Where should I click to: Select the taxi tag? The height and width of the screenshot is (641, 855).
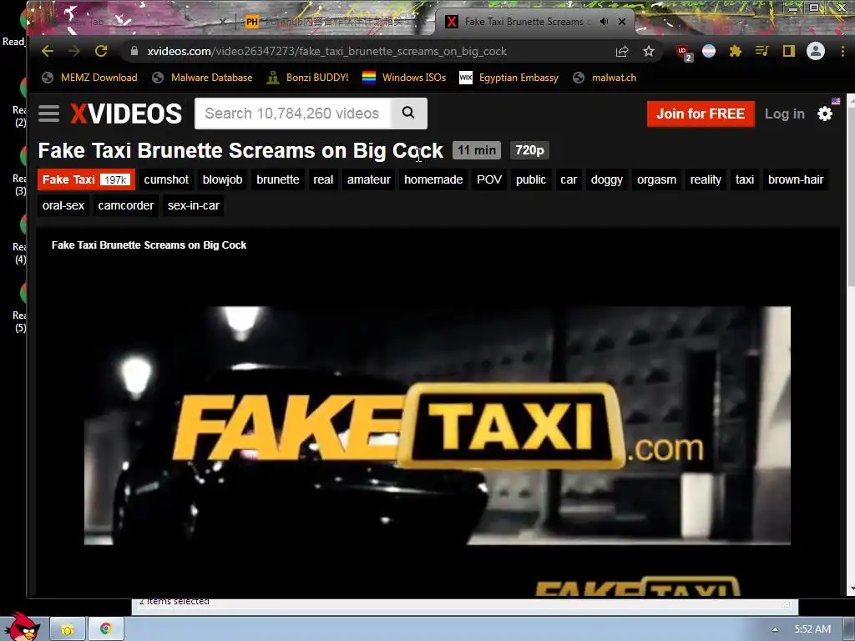(x=744, y=180)
